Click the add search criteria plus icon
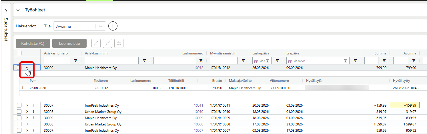427x134 pixels. [113, 26]
